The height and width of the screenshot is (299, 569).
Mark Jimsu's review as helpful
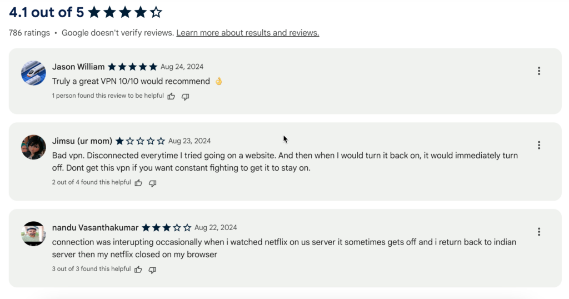point(138,183)
